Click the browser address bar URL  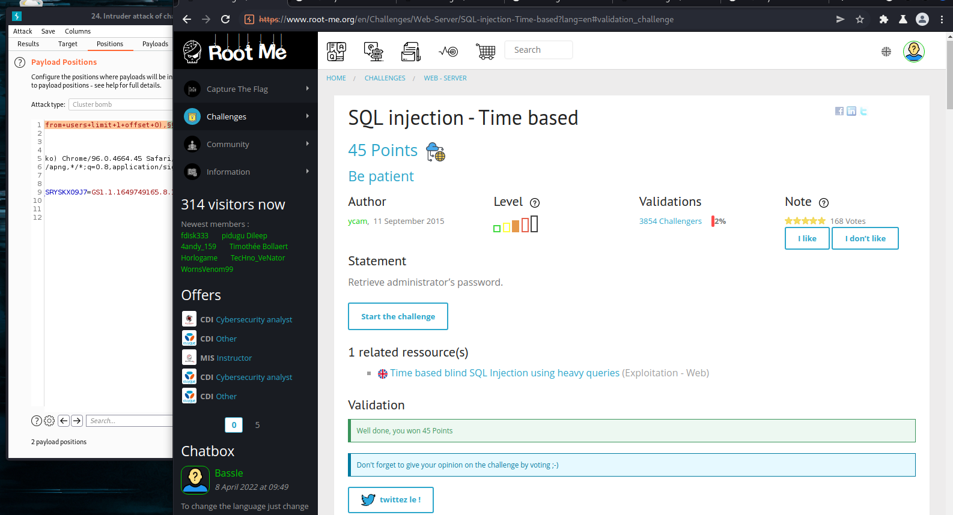466,19
